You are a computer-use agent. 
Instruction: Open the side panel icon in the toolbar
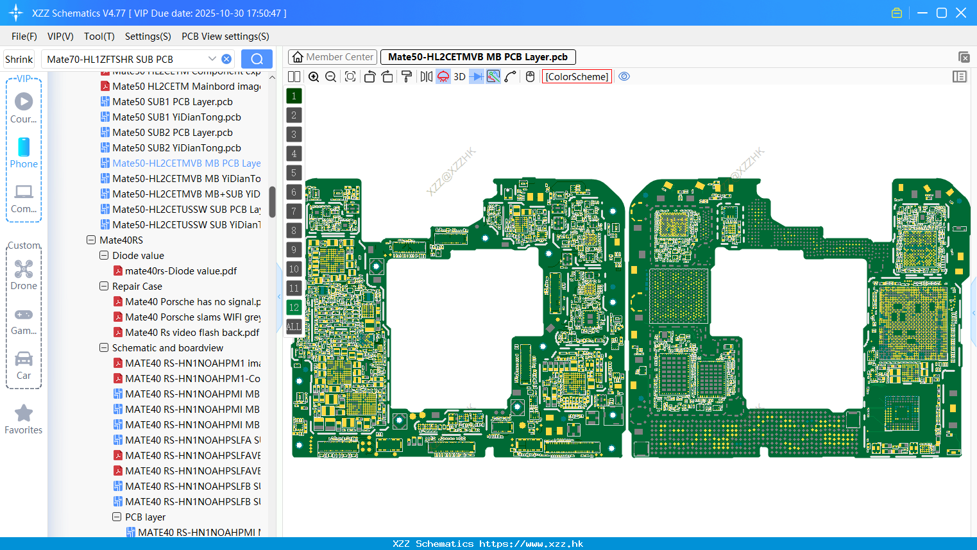tap(960, 77)
